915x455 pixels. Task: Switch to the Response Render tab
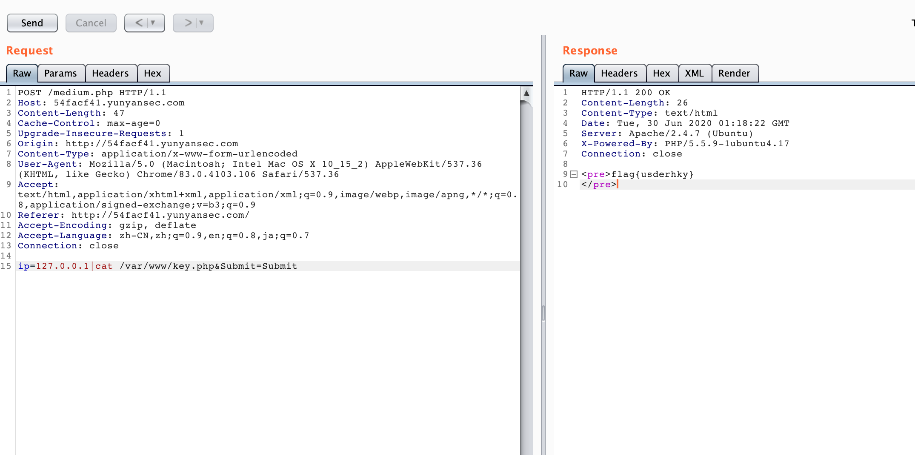click(735, 73)
